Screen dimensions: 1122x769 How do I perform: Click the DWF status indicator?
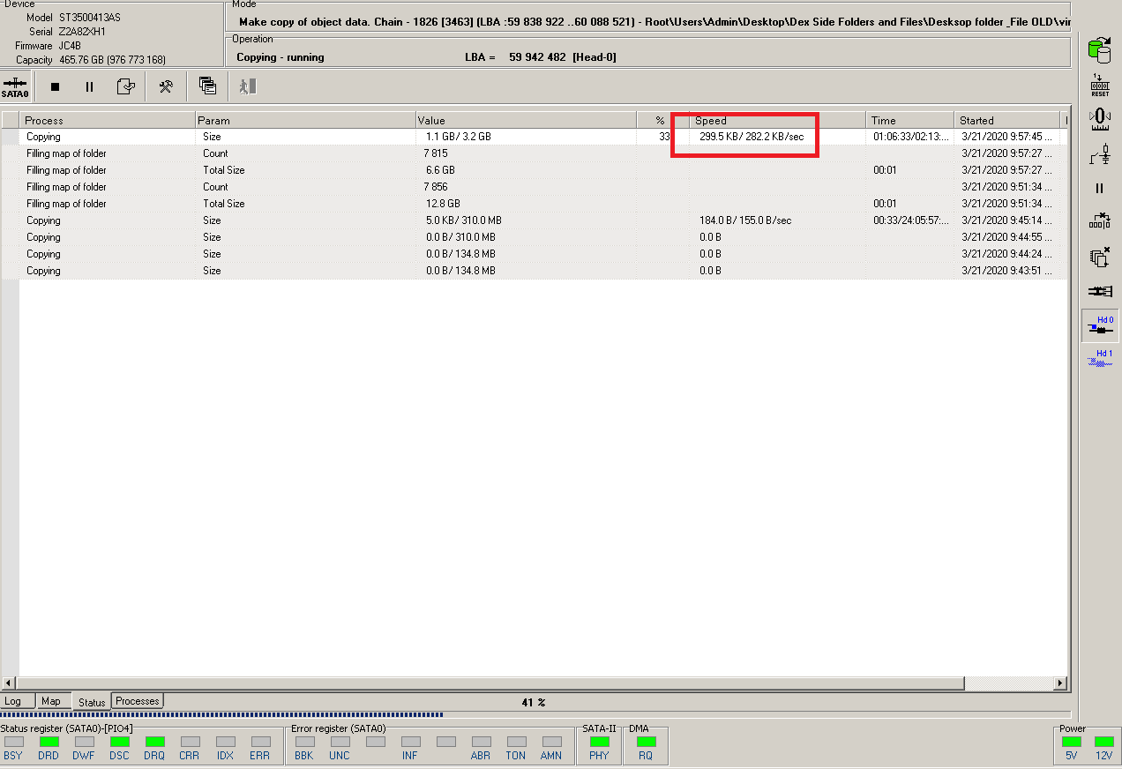tap(84, 742)
